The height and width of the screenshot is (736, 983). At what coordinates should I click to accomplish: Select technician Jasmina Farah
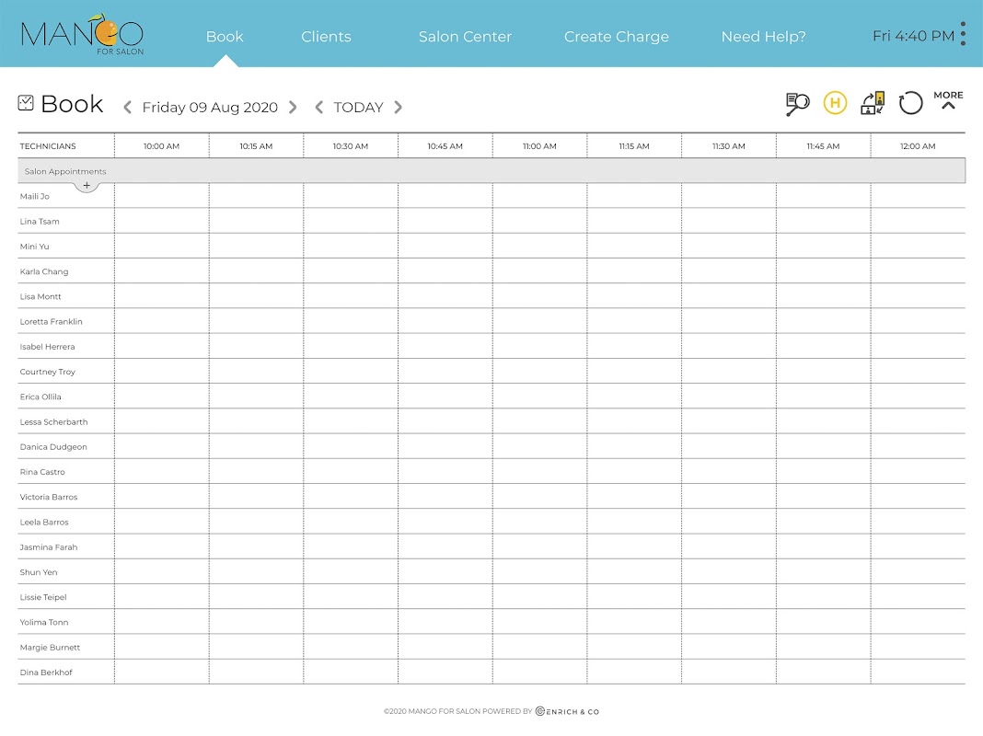(x=48, y=546)
